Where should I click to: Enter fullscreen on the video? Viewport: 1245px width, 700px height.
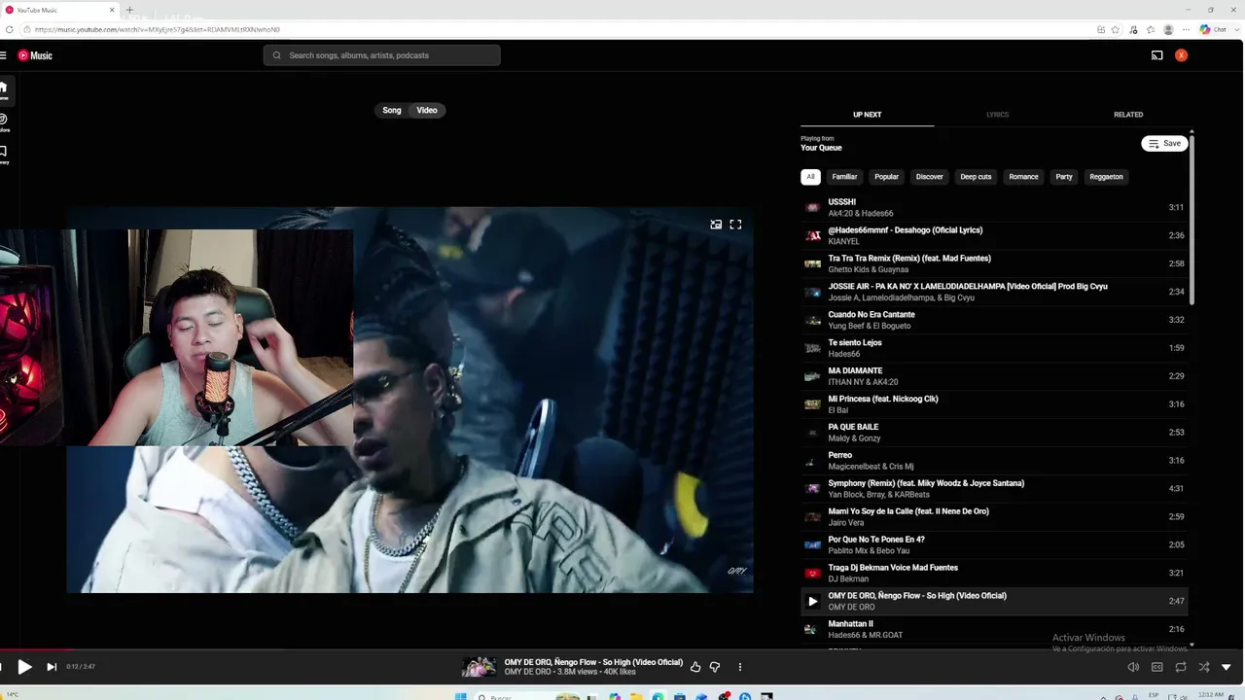point(735,225)
